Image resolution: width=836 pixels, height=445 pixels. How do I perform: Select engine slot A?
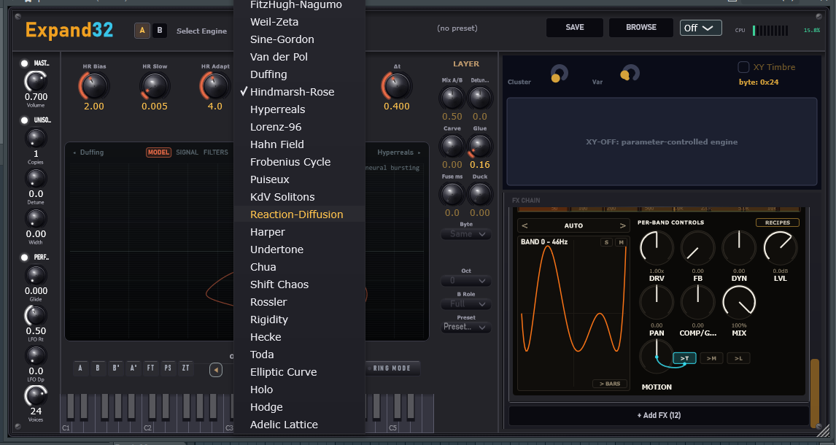(x=142, y=31)
